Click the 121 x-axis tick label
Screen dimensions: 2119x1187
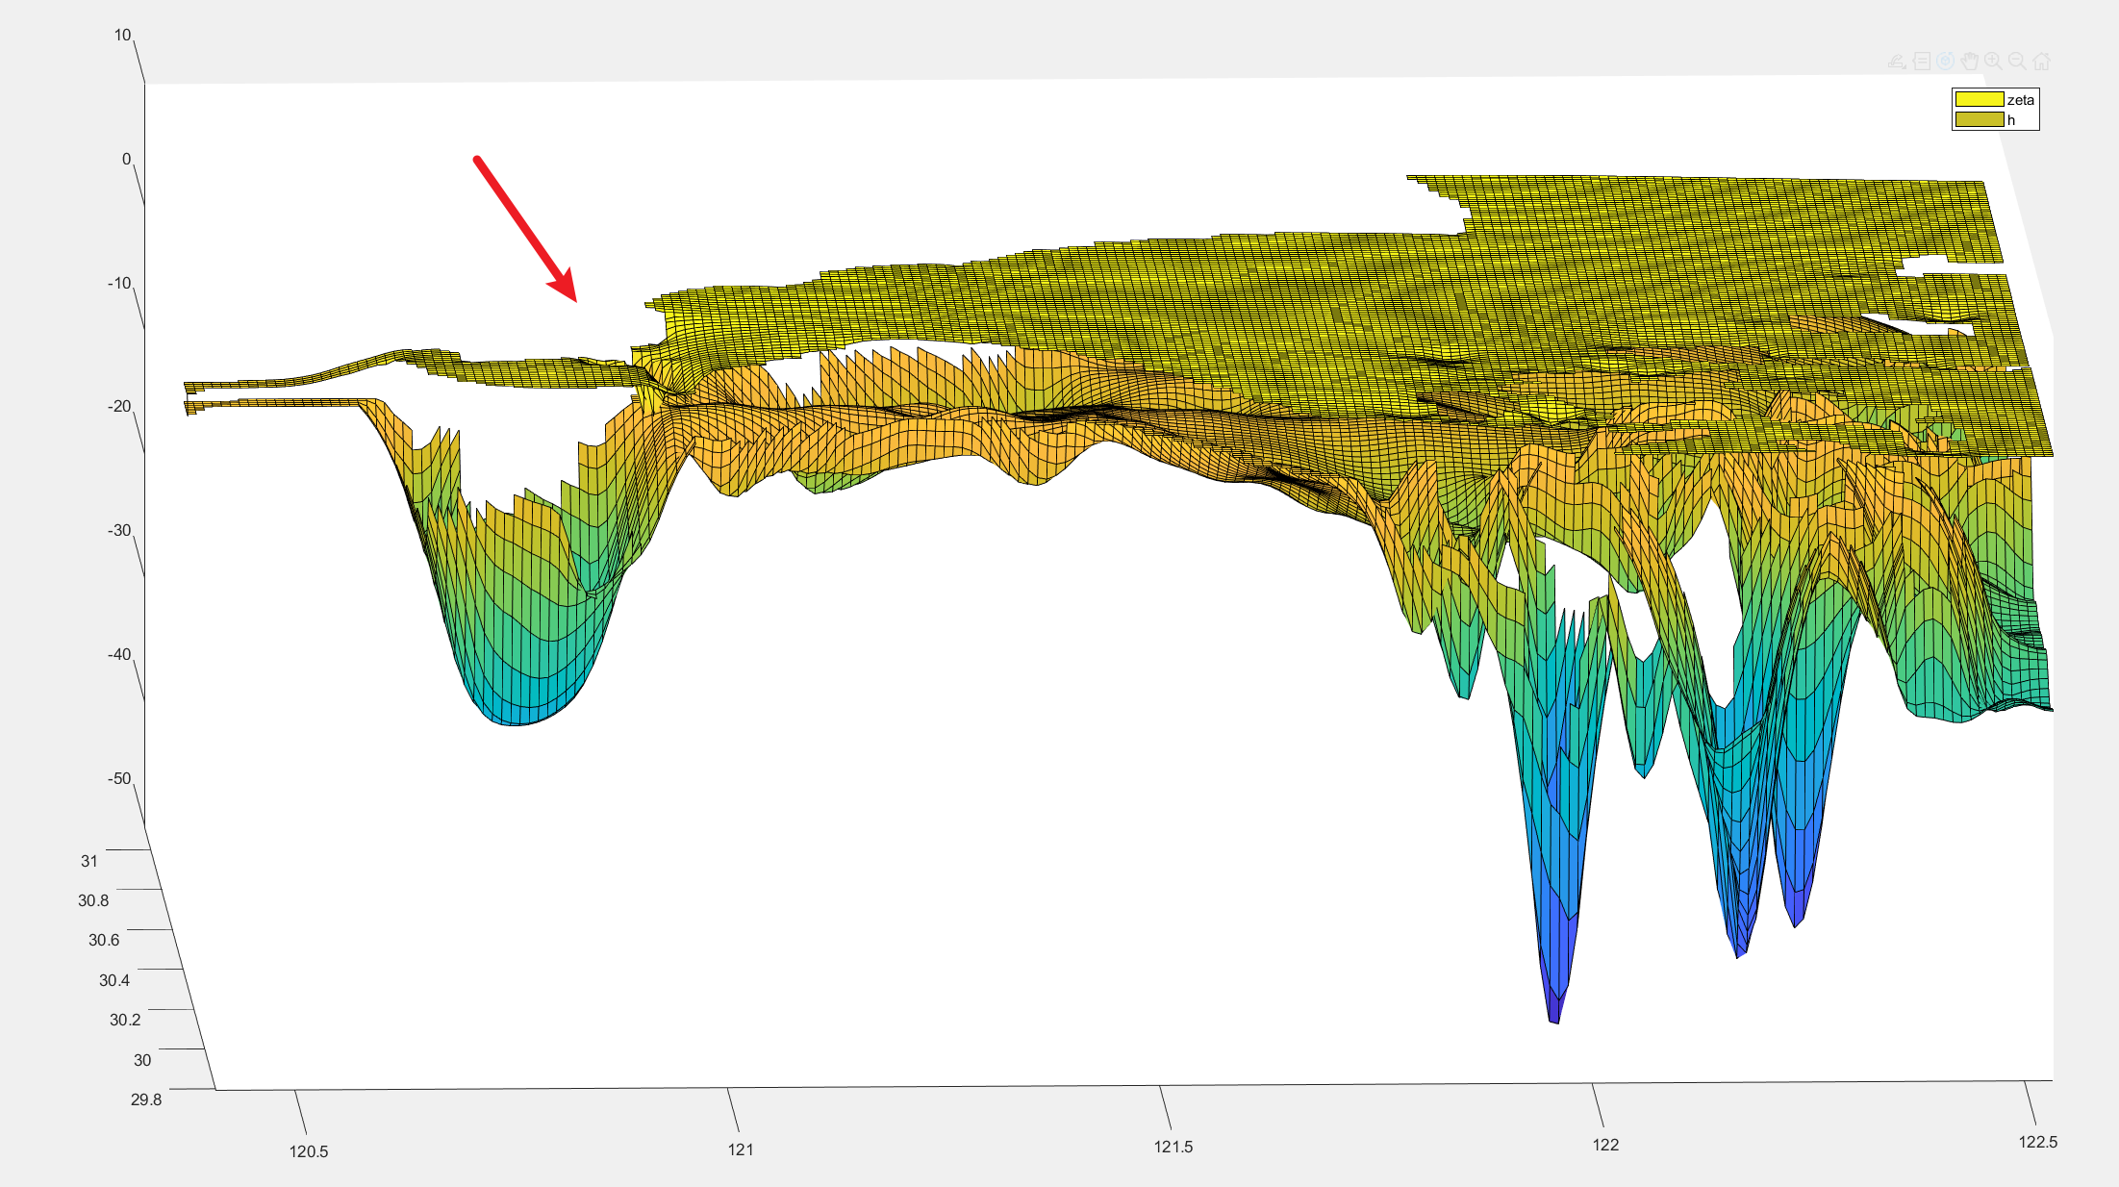pyautogui.click(x=741, y=1149)
